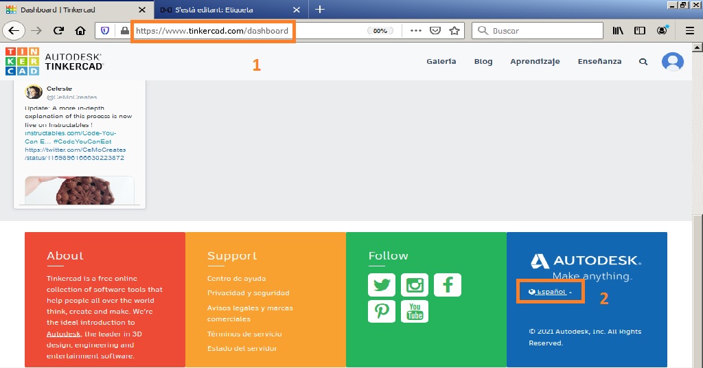Open Tinkercad's YouTube channel icon
The width and height of the screenshot is (703, 368).
tap(414, 311)
